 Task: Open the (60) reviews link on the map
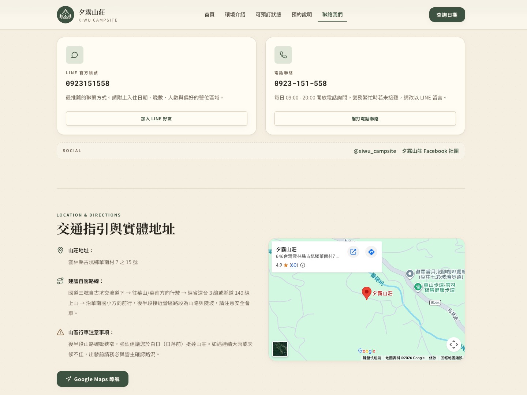point(294,265)
